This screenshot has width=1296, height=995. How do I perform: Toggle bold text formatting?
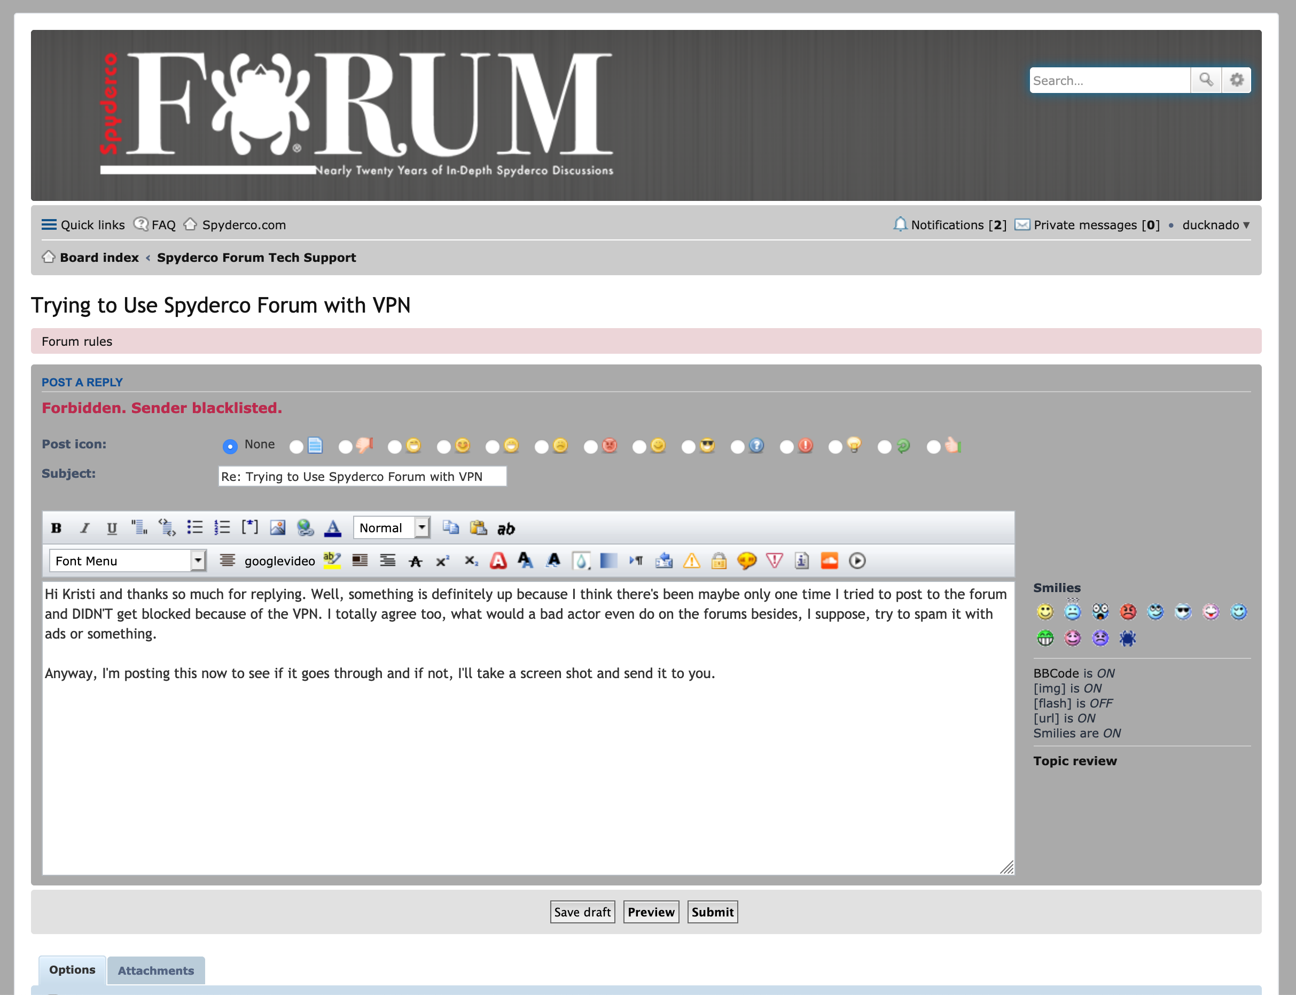[56, 528]
